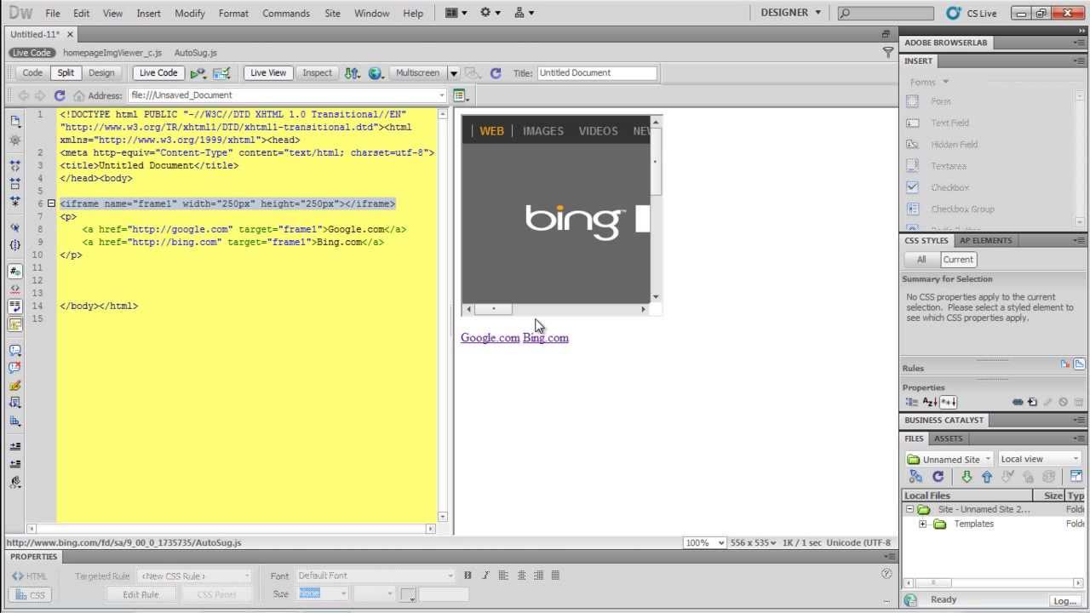Open the CS Live panel
1090x613 pixels.
(972, 13)
